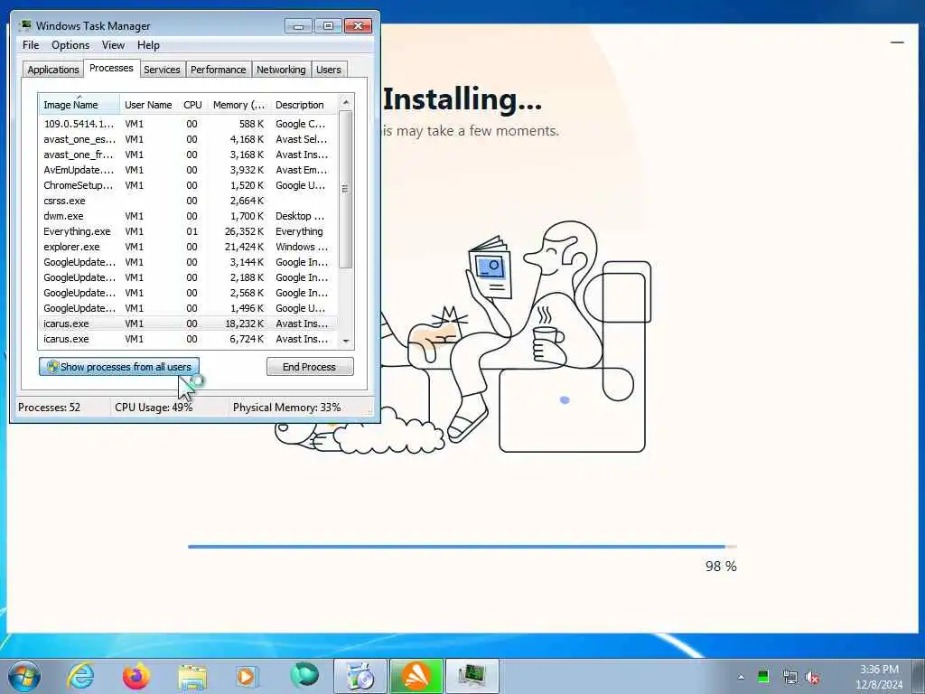Click Show processes from all users
The height and width of the screenshot is (694, 925).
pyautogui.click(x=119, y=367)
